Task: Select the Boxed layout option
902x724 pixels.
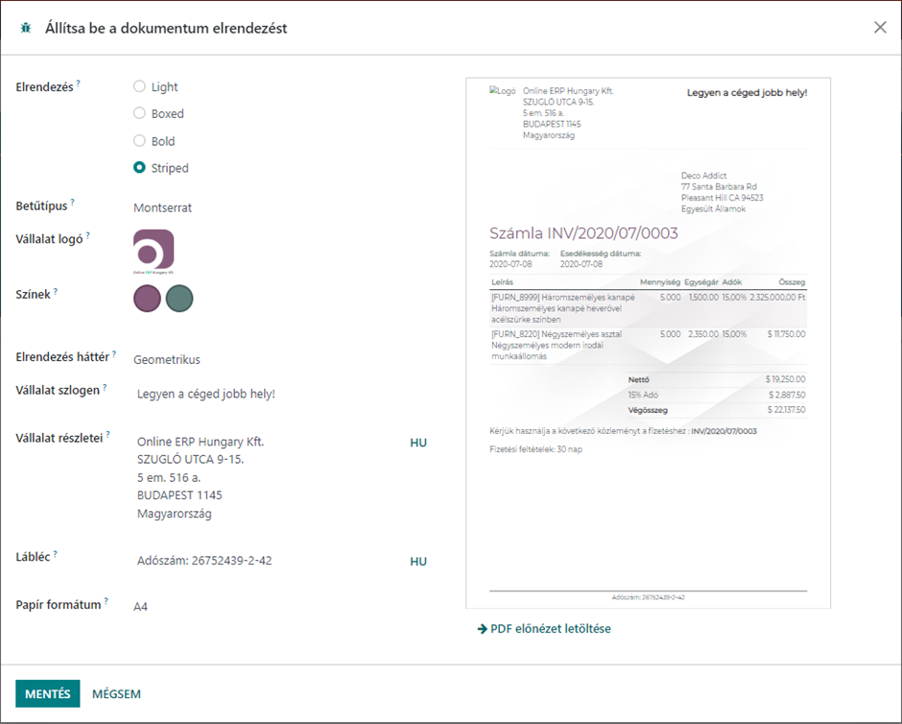Action: tap(140, 113)
